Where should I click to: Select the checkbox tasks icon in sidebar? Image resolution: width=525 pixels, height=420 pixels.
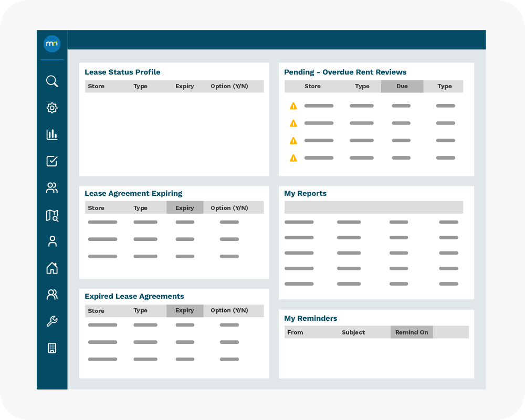point(52,161)
